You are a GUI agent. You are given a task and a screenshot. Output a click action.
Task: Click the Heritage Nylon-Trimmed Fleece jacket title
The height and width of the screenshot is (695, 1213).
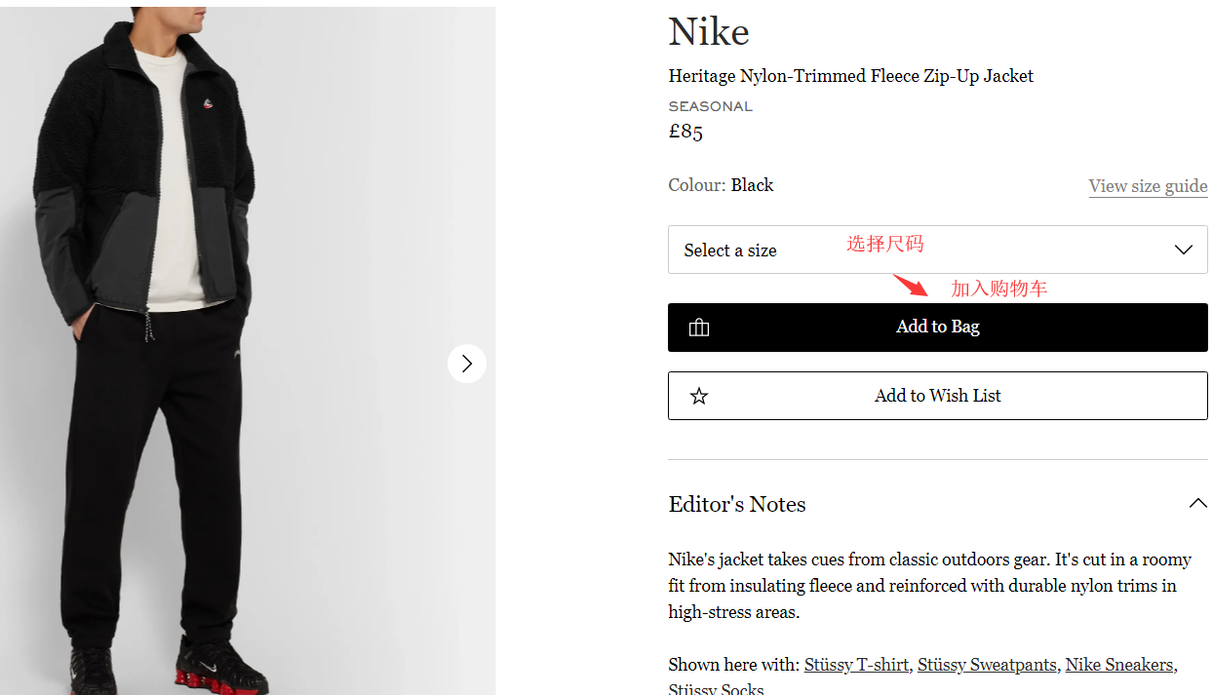coord(850,76)
